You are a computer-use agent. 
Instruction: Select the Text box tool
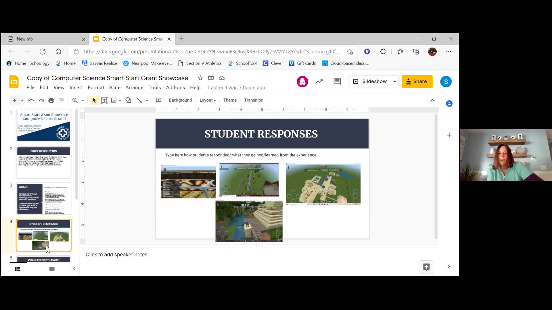[104, 100]
